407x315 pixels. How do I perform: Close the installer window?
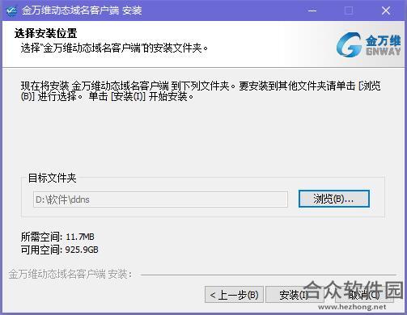(386, 10)
